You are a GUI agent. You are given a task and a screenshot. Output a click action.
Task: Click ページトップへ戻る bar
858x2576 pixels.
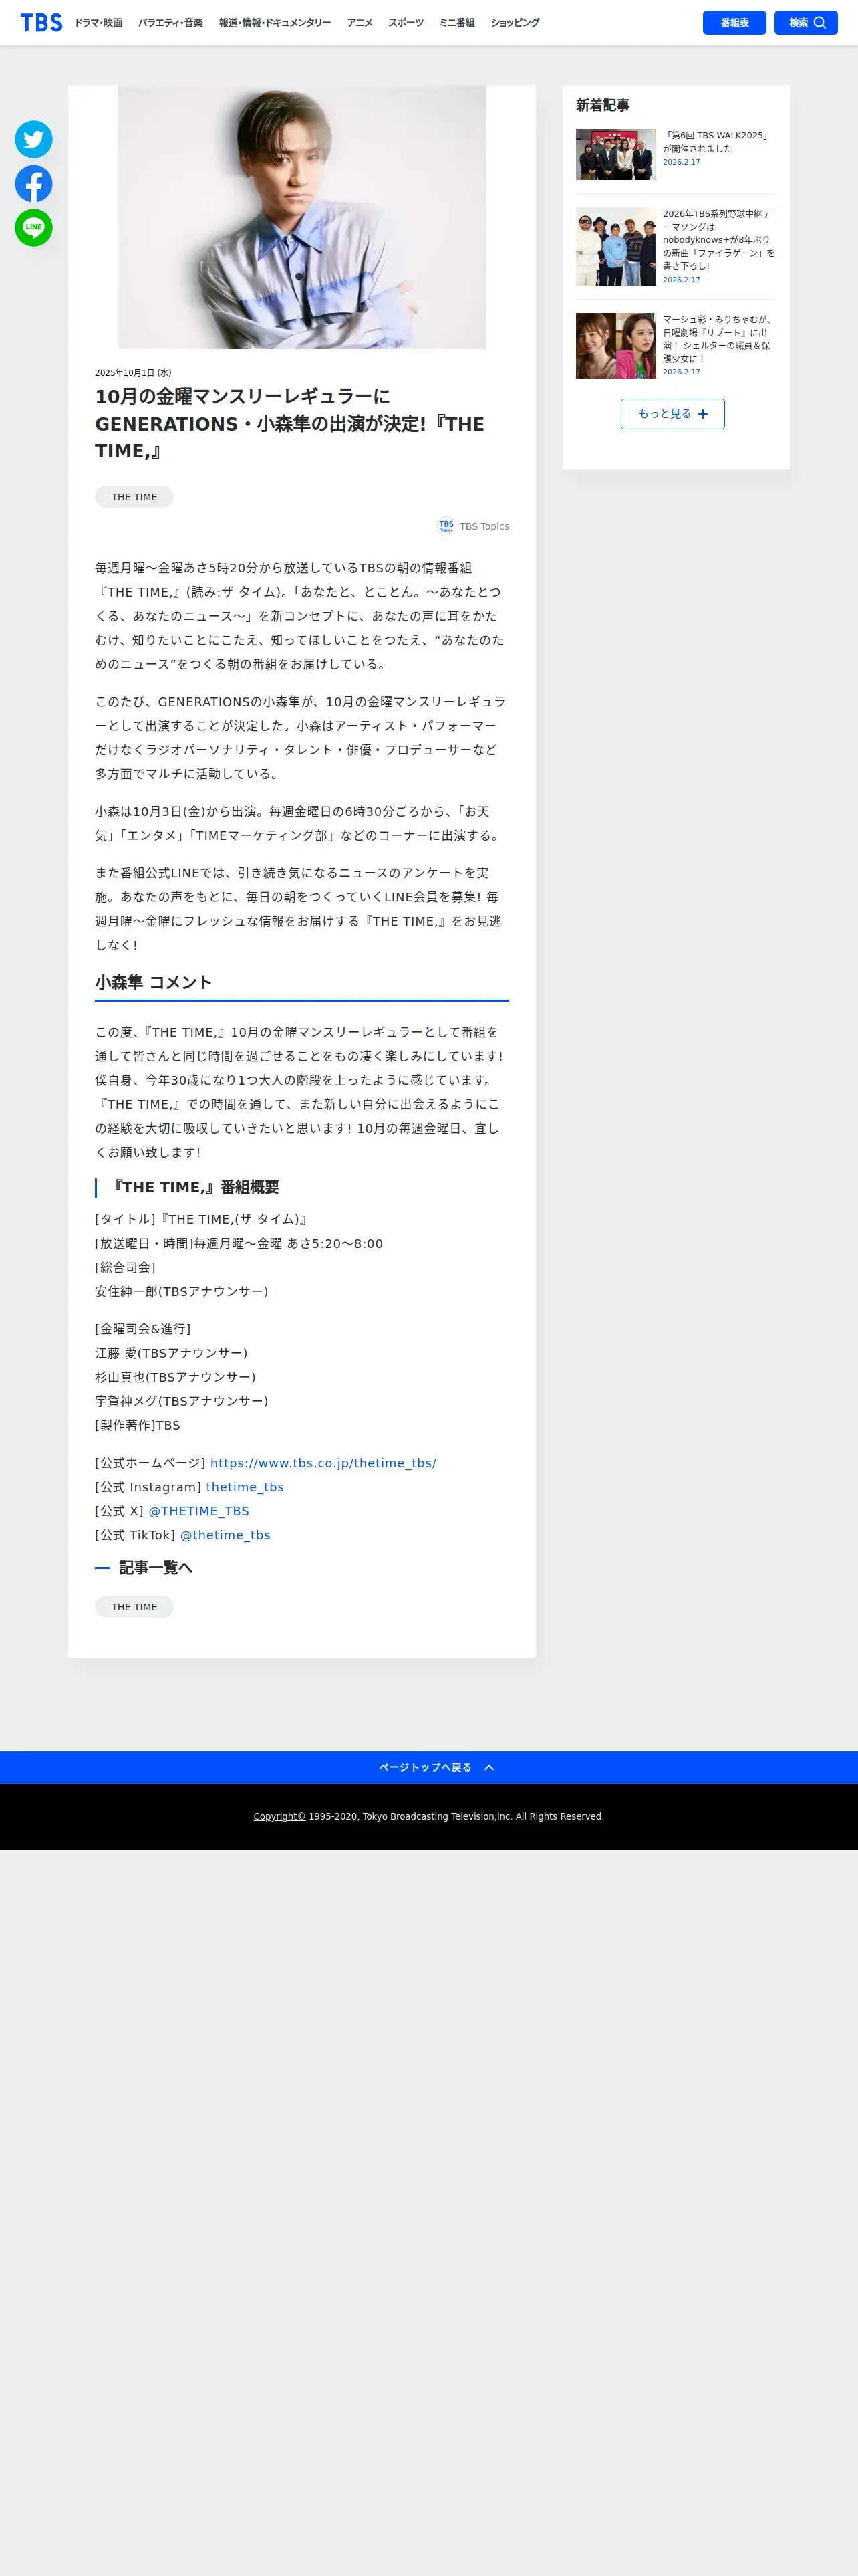tap(428, 1767)
